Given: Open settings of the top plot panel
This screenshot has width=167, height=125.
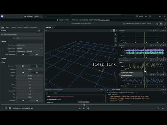Looking at the screenshot, I should [163, 31].
